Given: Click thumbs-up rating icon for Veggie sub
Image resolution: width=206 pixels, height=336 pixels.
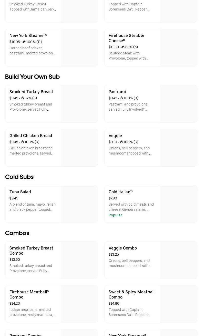Looking at the screenshot, I should (121, 142).
